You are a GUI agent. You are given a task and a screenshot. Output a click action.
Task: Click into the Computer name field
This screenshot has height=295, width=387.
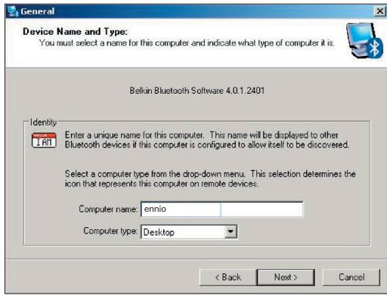[x=221, y=209]
